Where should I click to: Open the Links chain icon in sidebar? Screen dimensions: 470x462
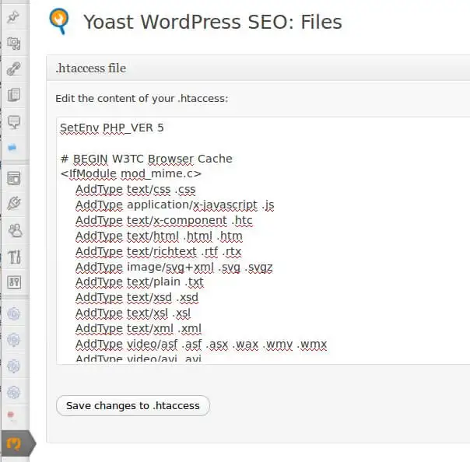click(14, 69)
